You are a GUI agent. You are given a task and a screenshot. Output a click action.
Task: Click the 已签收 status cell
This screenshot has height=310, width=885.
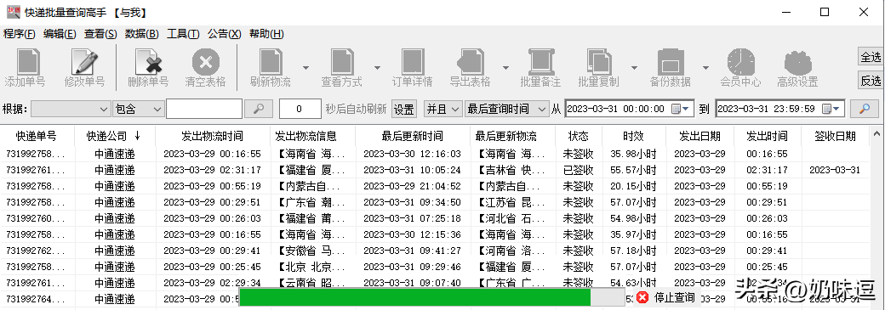(578, 170)
